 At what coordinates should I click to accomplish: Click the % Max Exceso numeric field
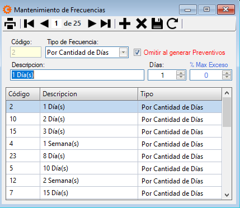tap(206, 75)
